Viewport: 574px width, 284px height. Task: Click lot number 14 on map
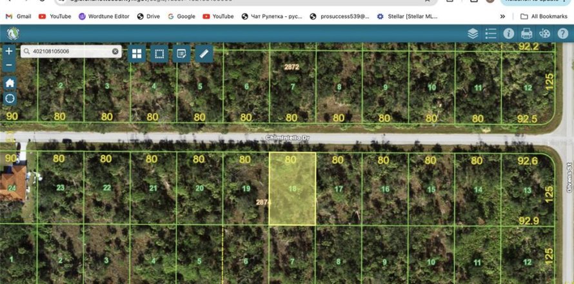[478, 190]
